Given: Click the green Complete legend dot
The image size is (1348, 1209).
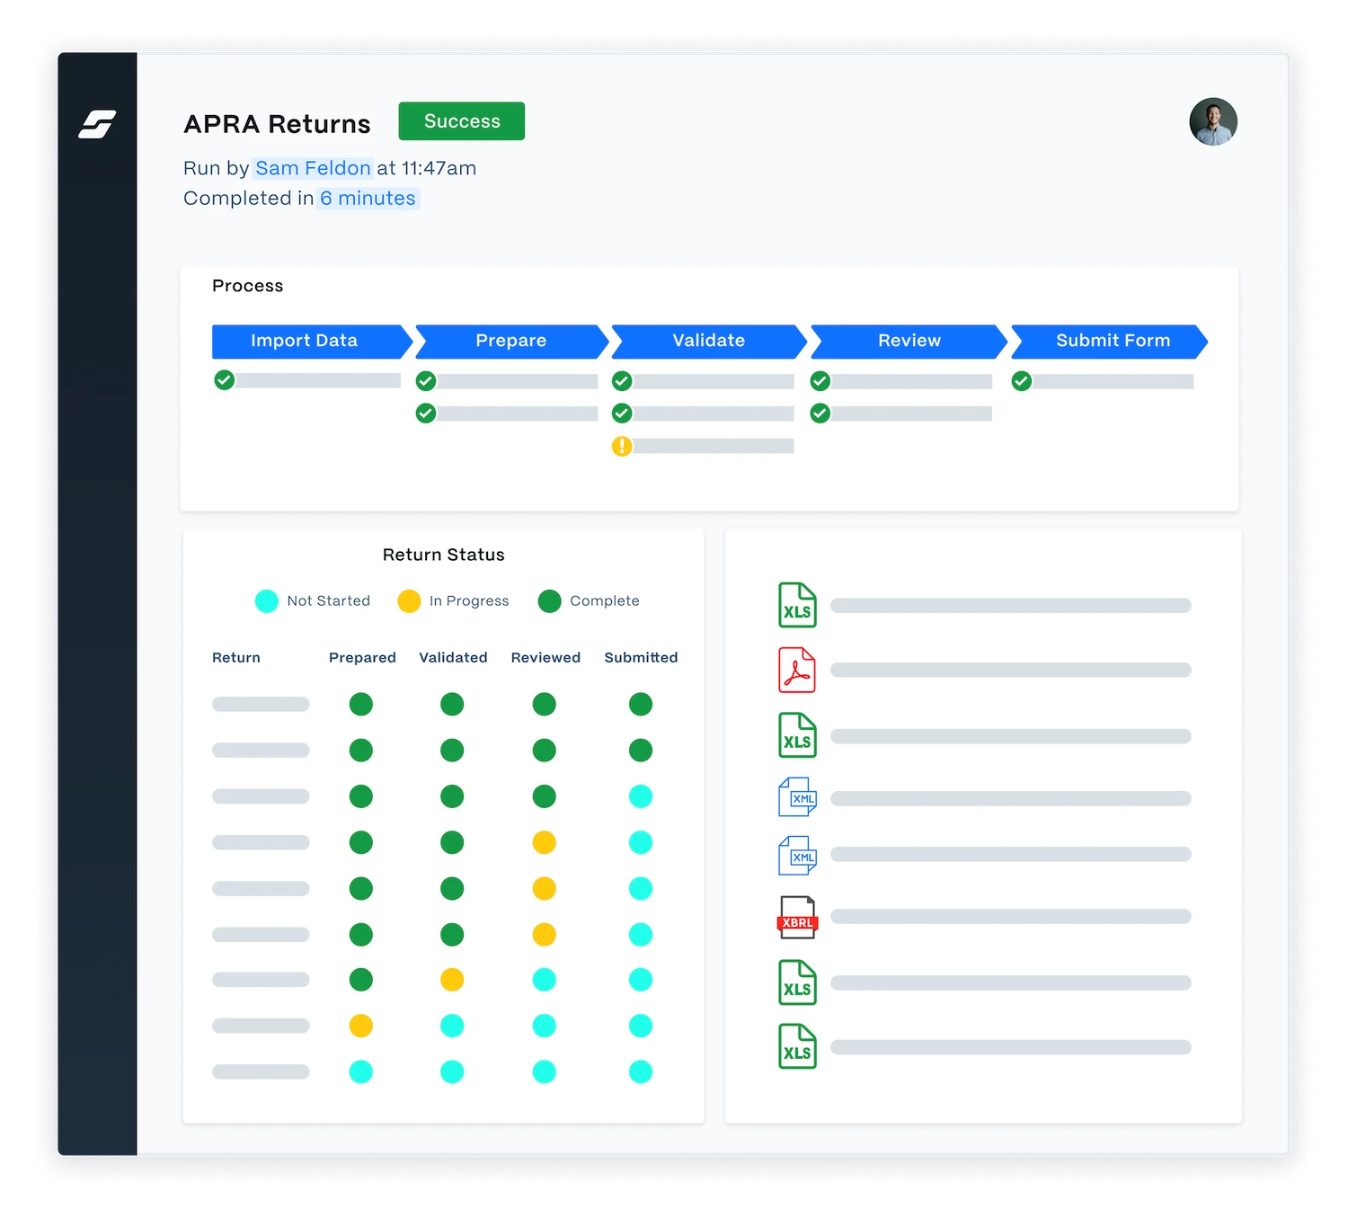Looking at the screenshot, I should [550, 601].
